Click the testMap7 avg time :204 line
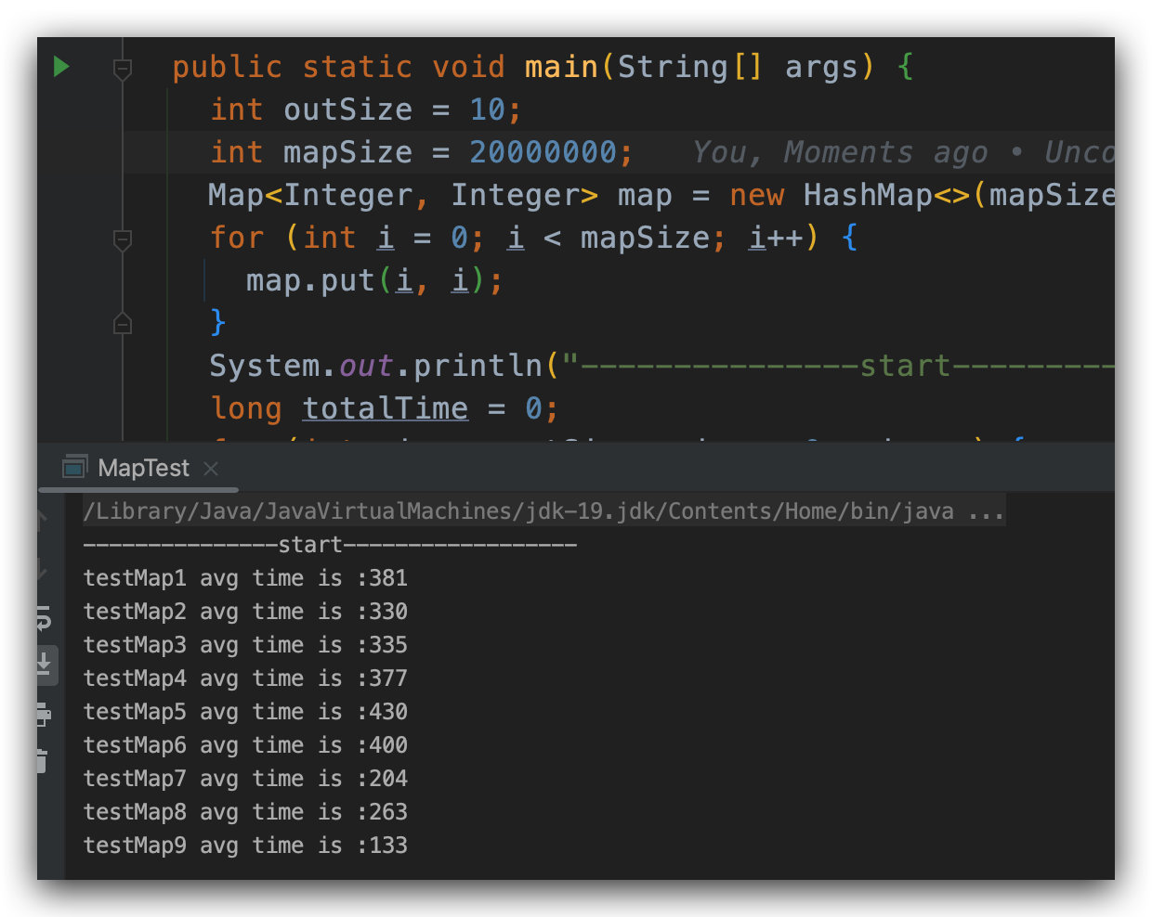The width and height of the screenshot is (1152, 917). click(245, 779)
